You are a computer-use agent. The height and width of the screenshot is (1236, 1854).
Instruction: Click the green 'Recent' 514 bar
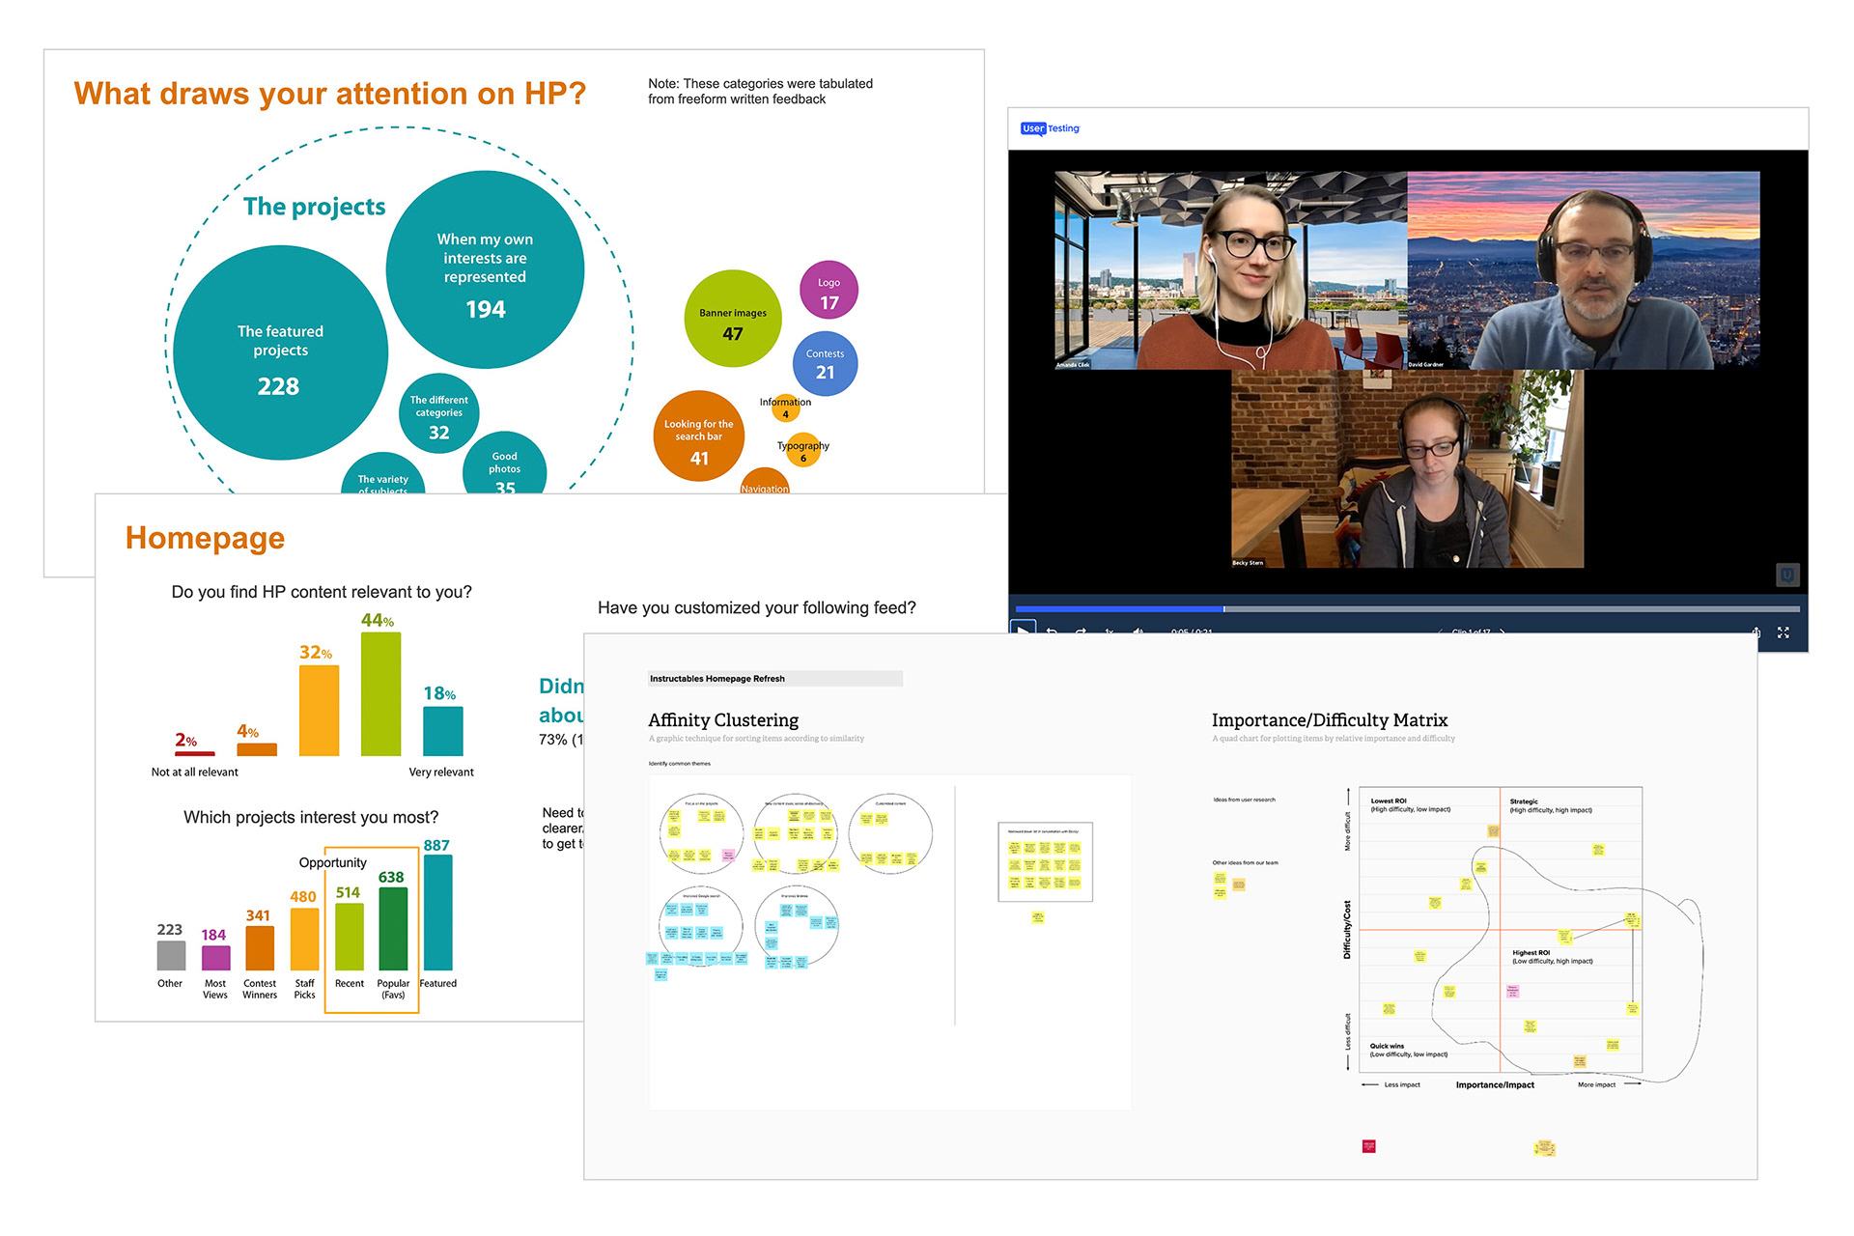pos(350,937)
